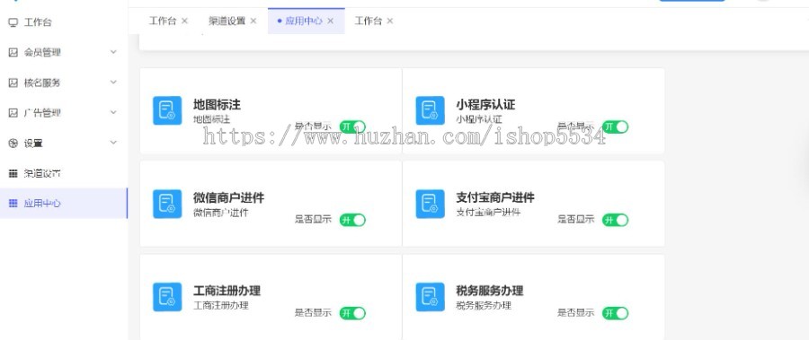This screenshot has width=809, height=340.
Task: Click the 工作台 monitor icon in sidebar
Action: [x=13, y=22]
